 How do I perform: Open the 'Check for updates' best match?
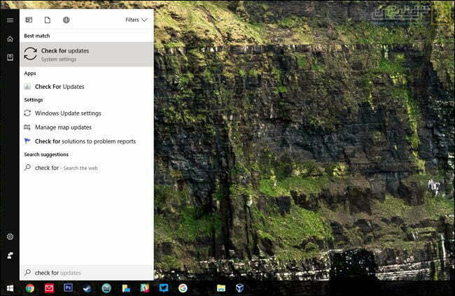pos(87,55)
